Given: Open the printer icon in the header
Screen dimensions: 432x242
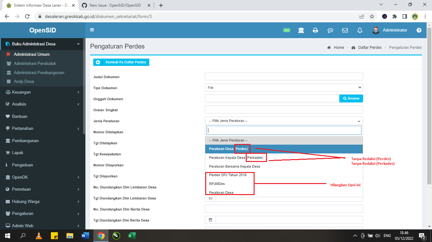Looking at the screenshot, I should click(315, 30).
